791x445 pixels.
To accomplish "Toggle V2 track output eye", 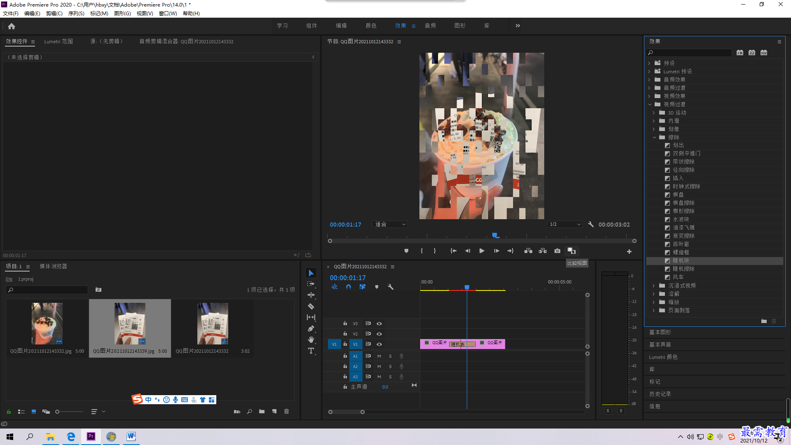I will click(379, 334).
